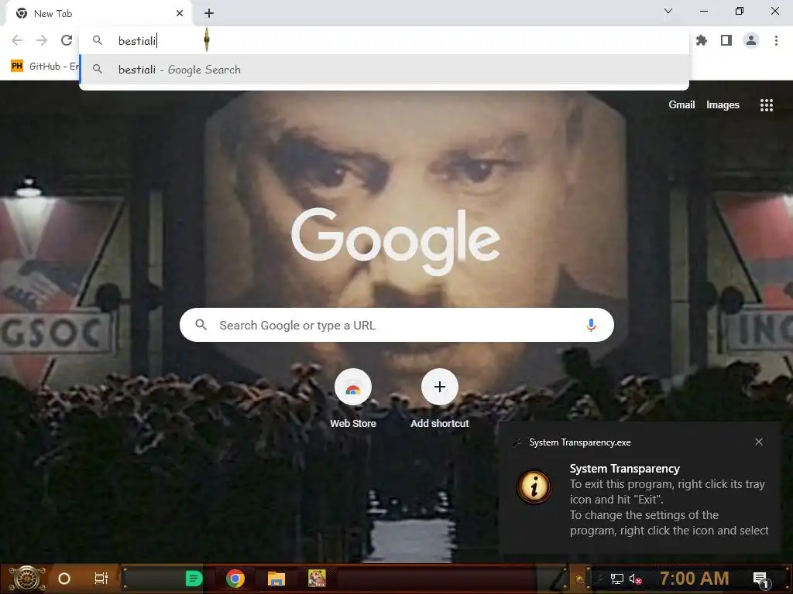The height and width of the screenshot is (594, 793).
Task: Go back using the browser back arrow
Action: (17, 40)
